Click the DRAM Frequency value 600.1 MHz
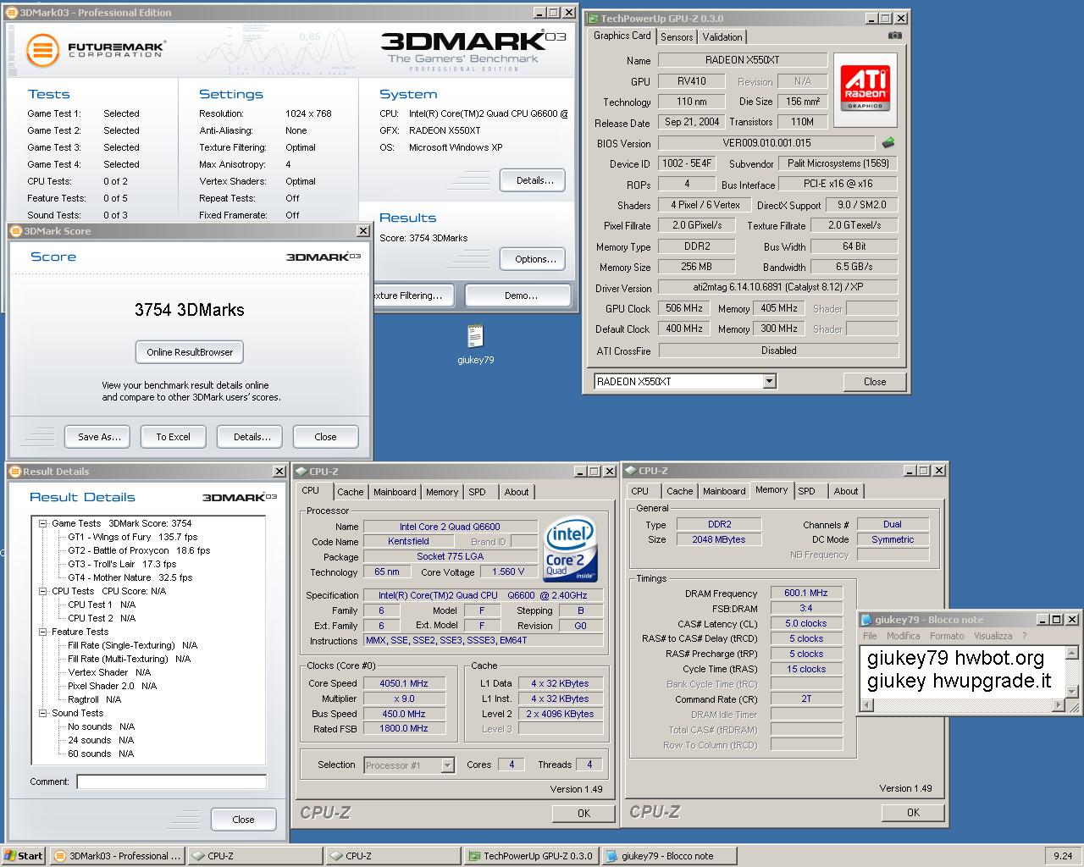 coord(806,593)
